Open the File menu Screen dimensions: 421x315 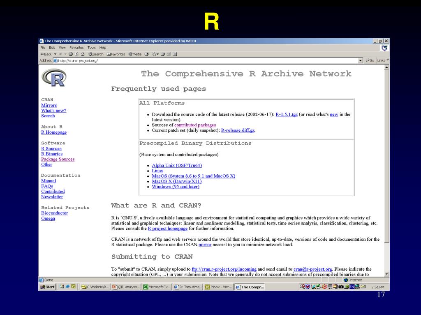tap(43, 48)
